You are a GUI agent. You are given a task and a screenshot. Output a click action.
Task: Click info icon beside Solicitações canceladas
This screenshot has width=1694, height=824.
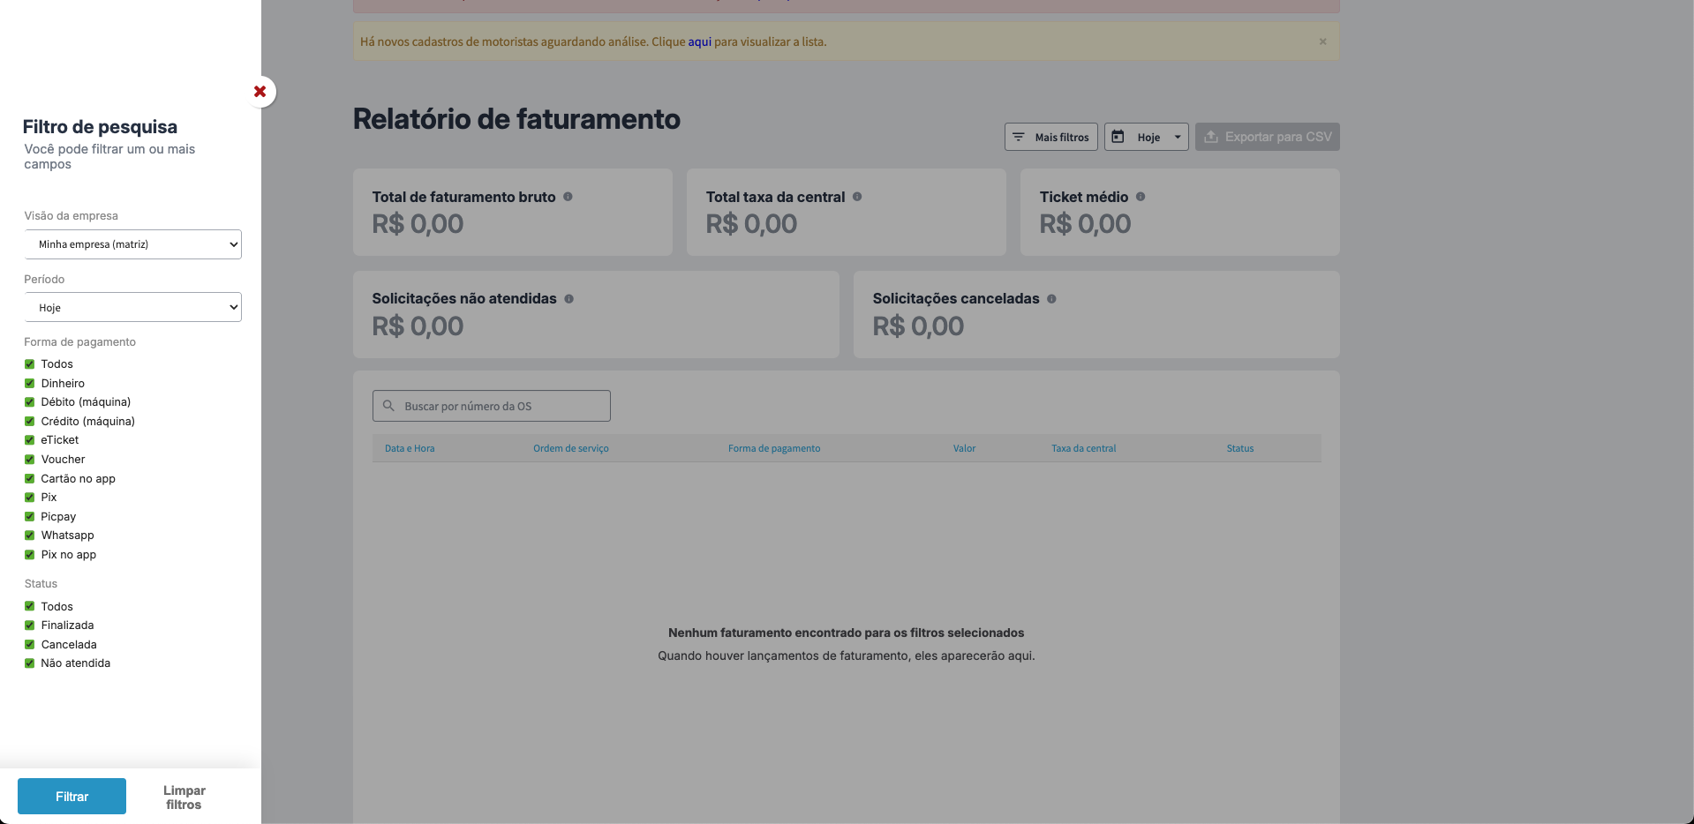point(1051,299)
